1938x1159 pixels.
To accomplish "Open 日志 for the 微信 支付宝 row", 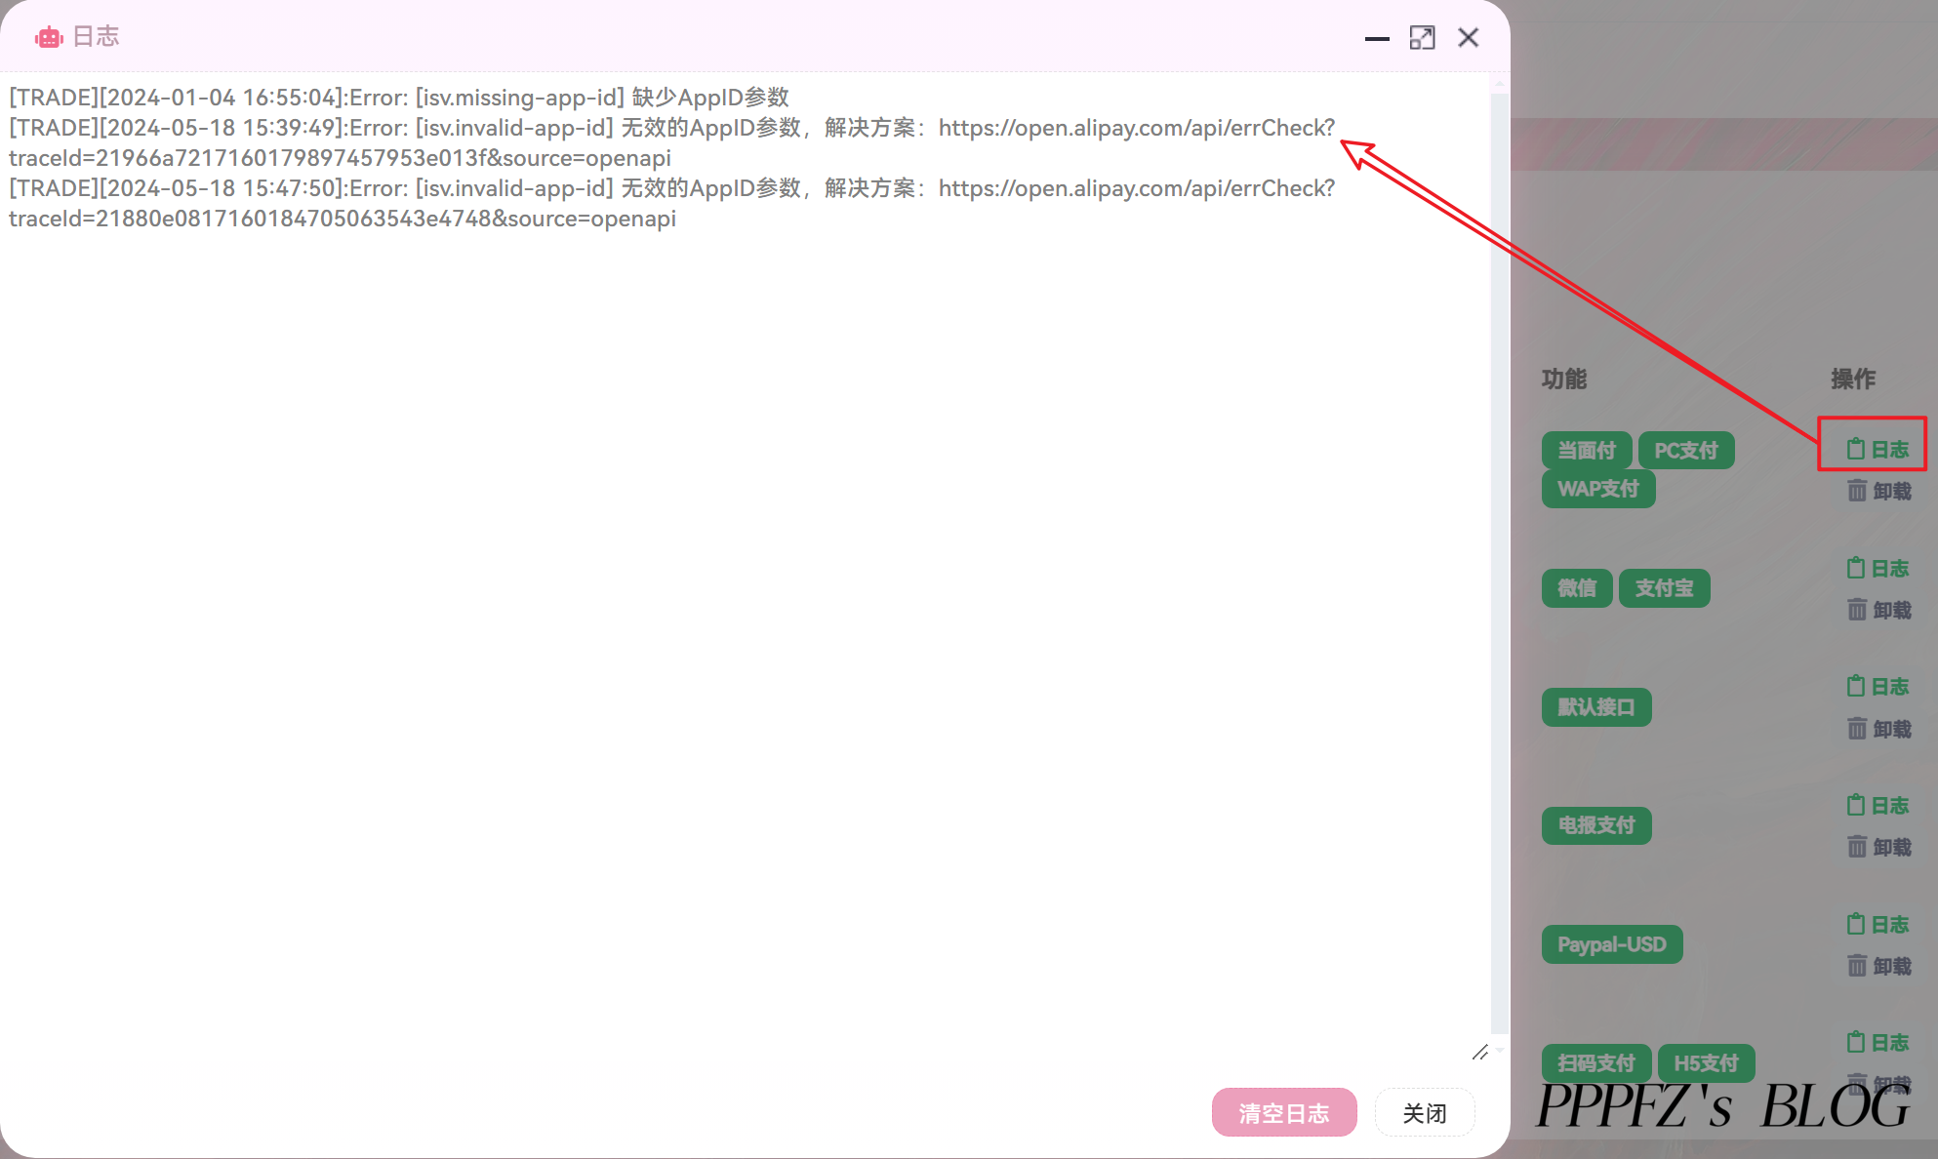I will (x=1877, y=568).
